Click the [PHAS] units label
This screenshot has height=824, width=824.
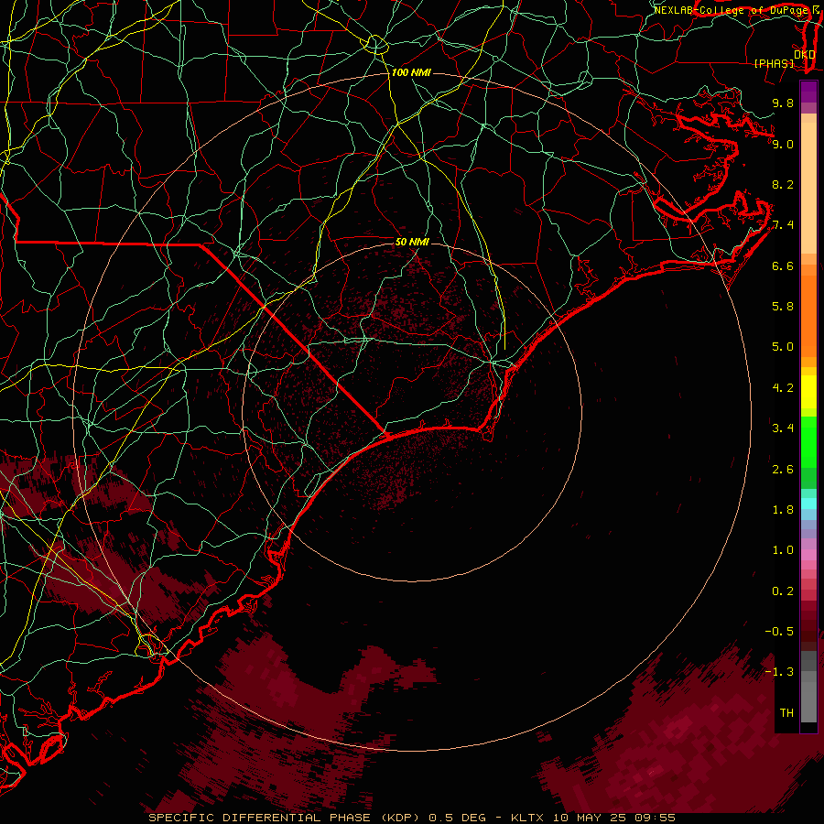click(774, 63)
